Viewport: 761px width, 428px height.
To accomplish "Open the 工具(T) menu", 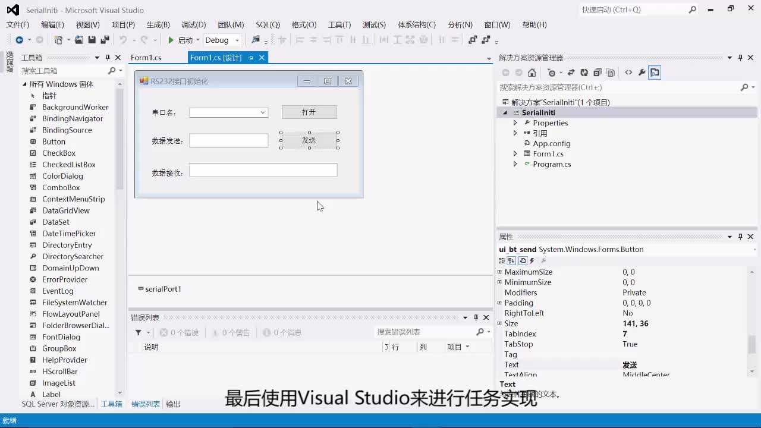I will click(339, 24).
